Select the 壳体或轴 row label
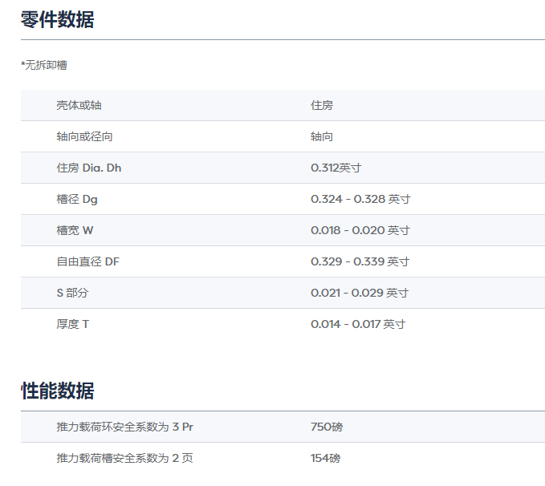Screen dimensions: 545x486 click(x=79, y=105)
